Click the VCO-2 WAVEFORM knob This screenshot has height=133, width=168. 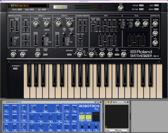[69, 24]
